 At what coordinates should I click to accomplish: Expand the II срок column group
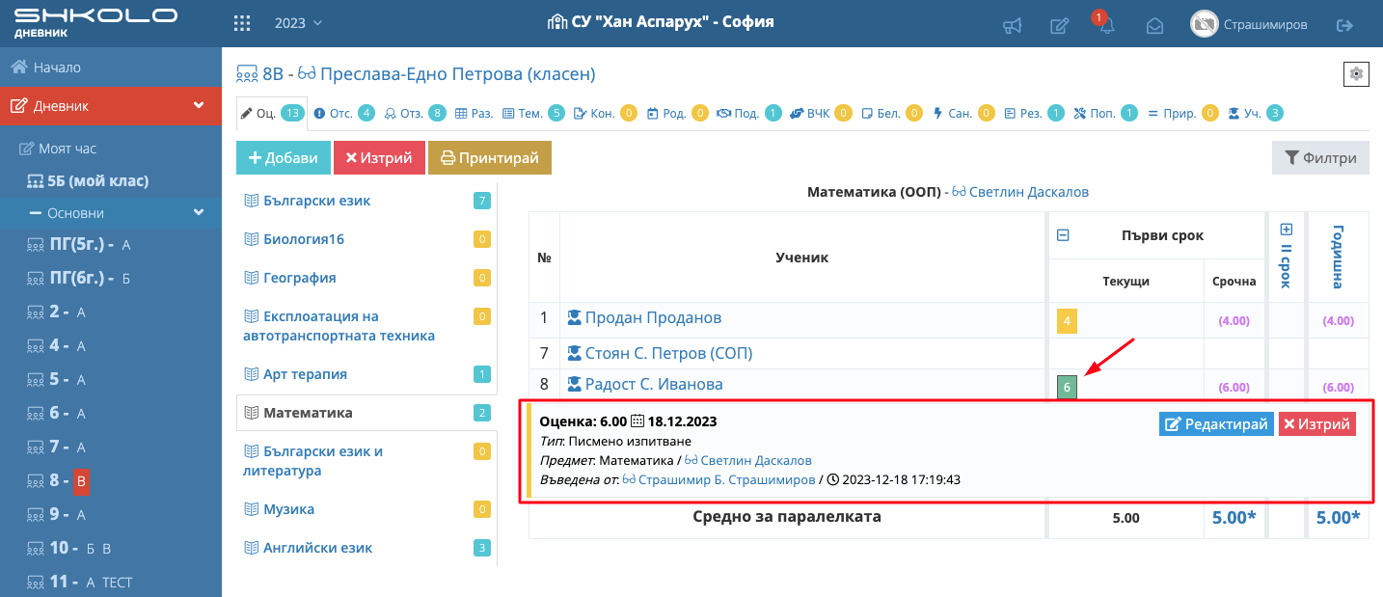point(1286,230)
